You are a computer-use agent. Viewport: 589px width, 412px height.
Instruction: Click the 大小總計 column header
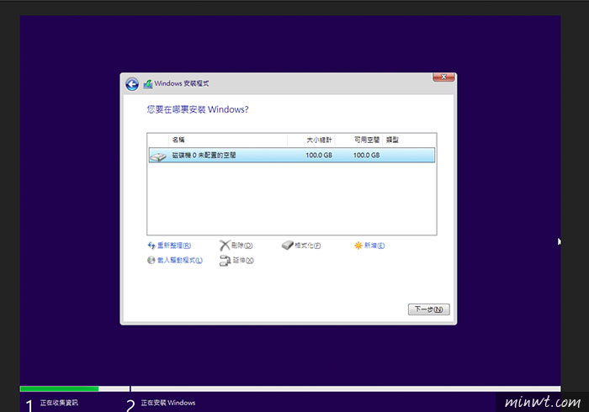319,140
